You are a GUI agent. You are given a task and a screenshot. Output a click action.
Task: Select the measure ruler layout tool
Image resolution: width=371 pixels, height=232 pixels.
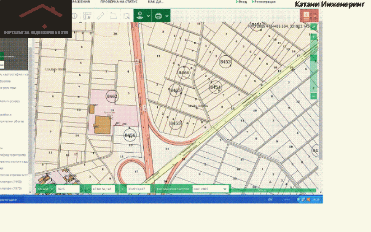[87, 16]
